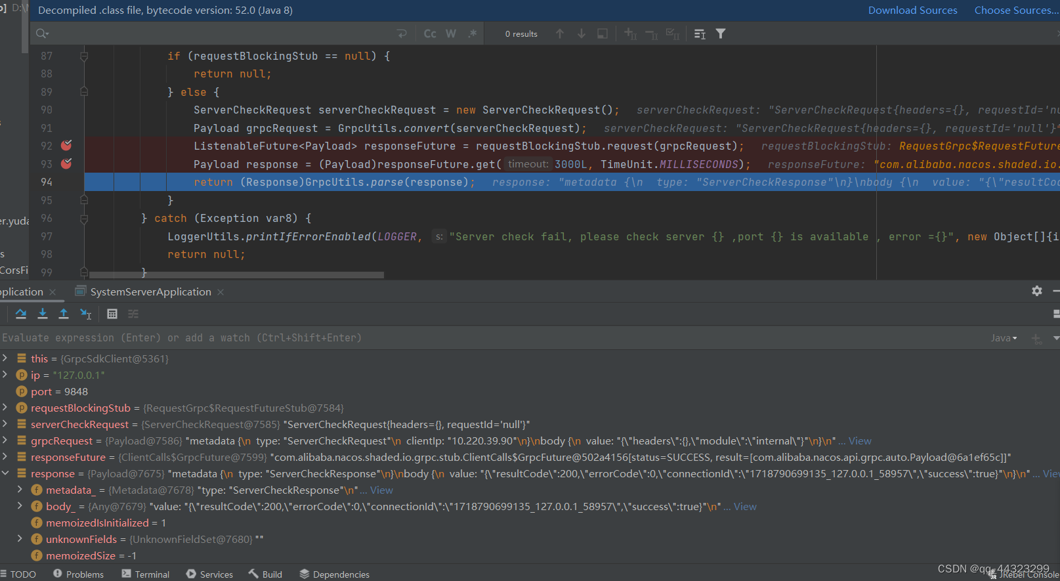Click the bytecode version 52.0 banner text
Viewport: 1060px width, 581px height.
click(165, 10)
